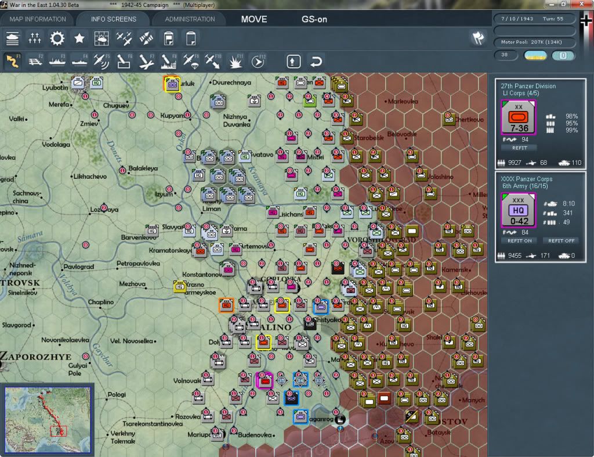Click the F12 end turn icon
The height and width of the screenshot is (457, 594).
(x=258, y=62)
